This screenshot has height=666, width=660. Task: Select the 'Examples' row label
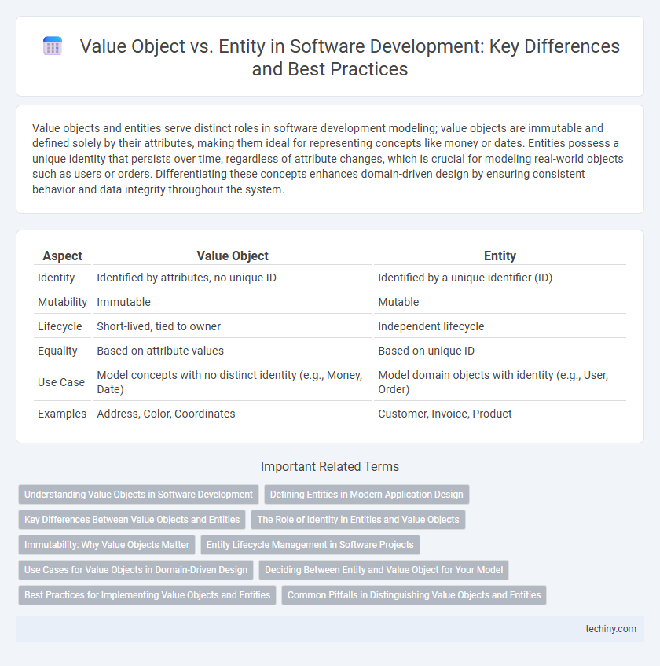click(x=62, y=414)
